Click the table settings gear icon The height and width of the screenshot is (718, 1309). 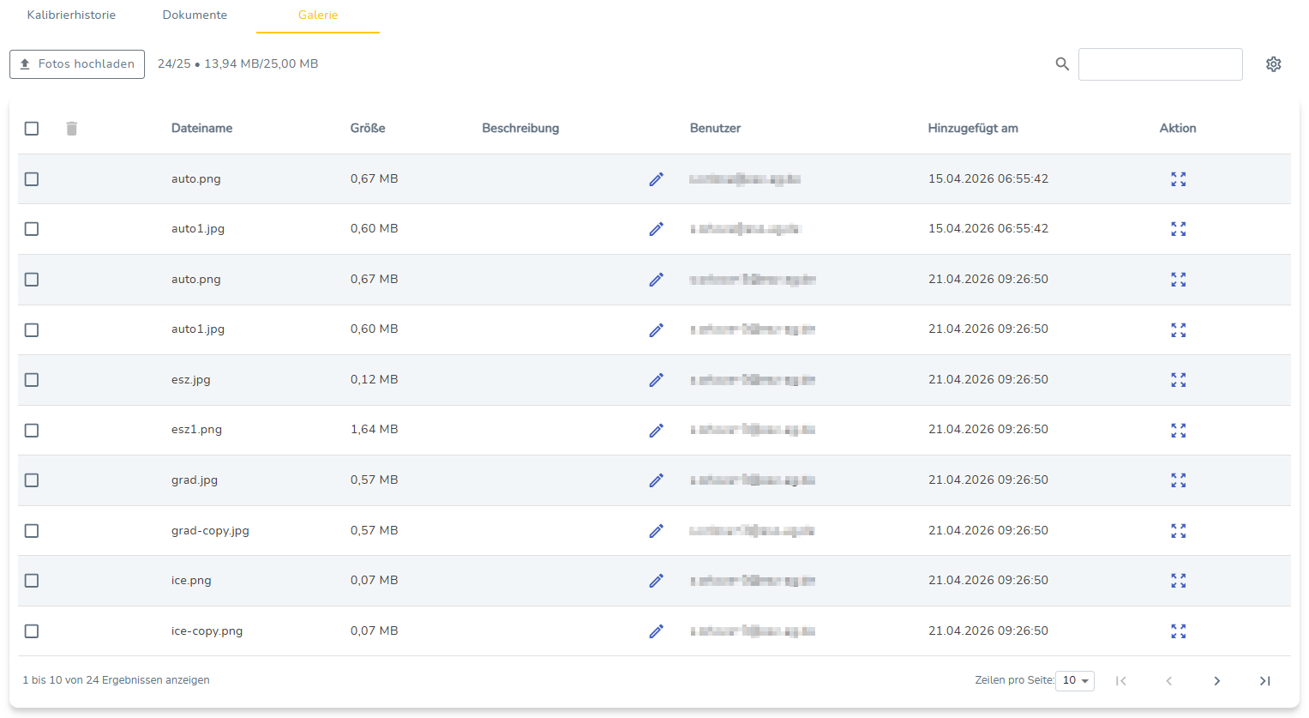1273,64
